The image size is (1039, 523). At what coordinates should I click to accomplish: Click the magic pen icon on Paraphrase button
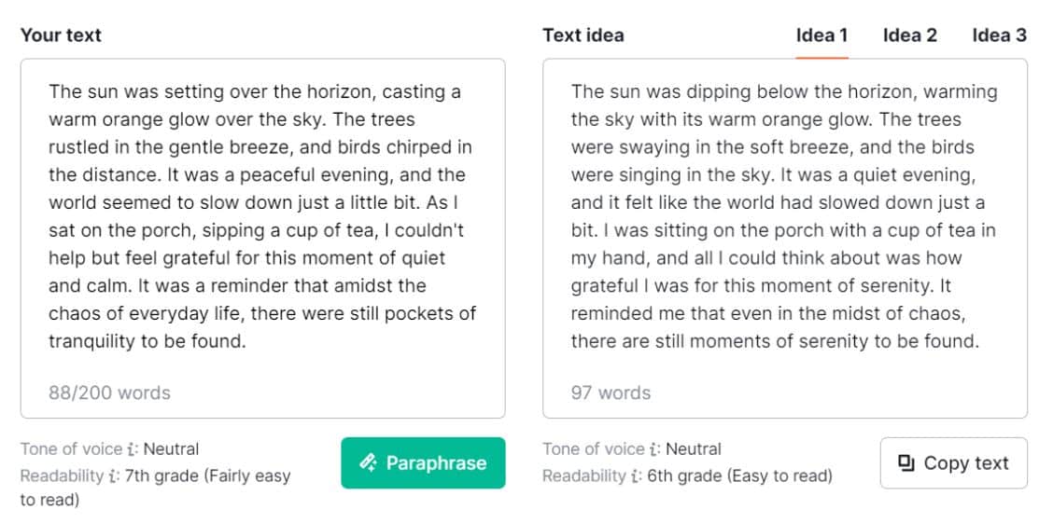(368, 463)
